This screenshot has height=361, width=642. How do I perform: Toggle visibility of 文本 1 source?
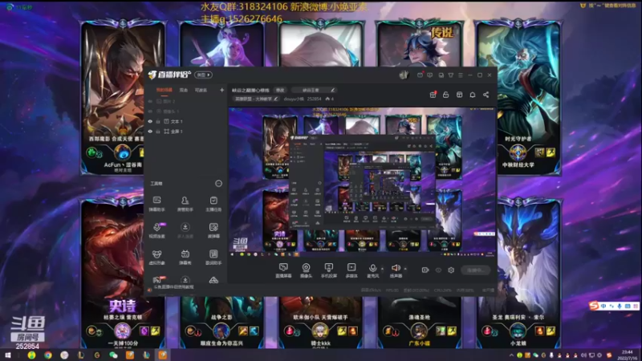[x=150, y=122]
